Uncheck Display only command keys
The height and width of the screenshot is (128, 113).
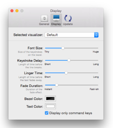47,113
